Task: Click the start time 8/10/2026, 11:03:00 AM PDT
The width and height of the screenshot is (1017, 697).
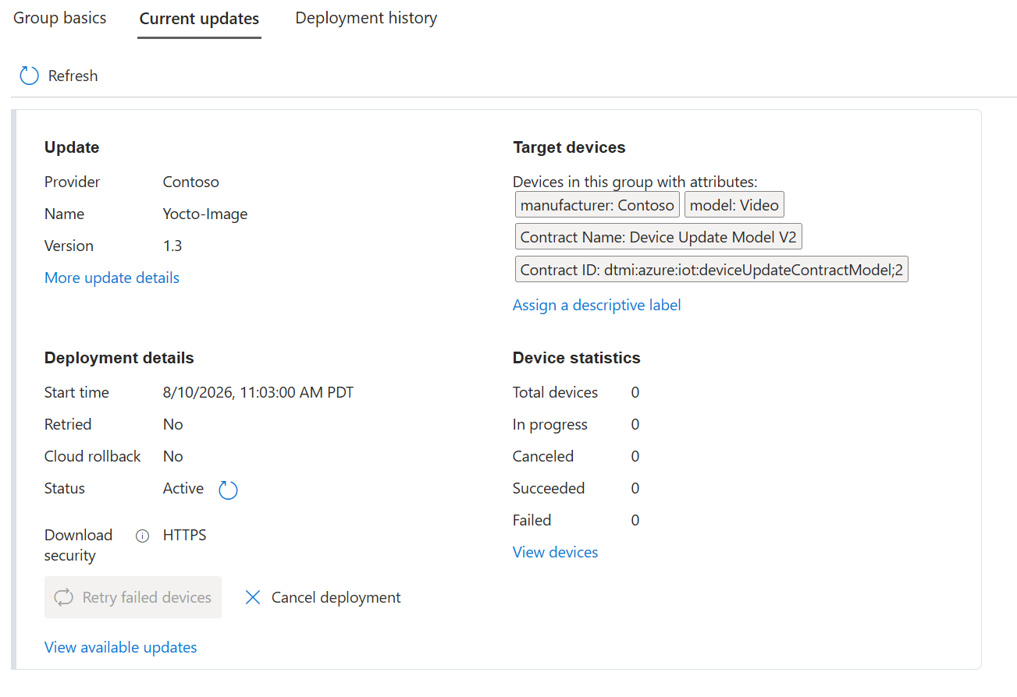Action: (258, 392)
